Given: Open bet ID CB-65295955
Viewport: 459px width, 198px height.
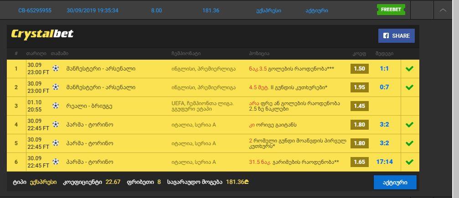Looking at the screenshot, I should pos(35,10).
